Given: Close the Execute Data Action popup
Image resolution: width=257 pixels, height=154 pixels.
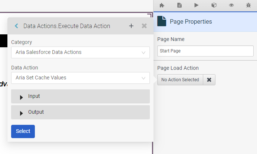Looking at the screenshot, I should 144,26.
